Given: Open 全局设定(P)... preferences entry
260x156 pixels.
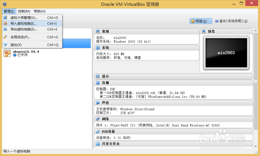Looking at the screenshot, I should [32, 37].
